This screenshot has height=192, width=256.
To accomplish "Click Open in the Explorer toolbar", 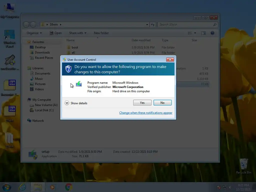I will (56, 33).
